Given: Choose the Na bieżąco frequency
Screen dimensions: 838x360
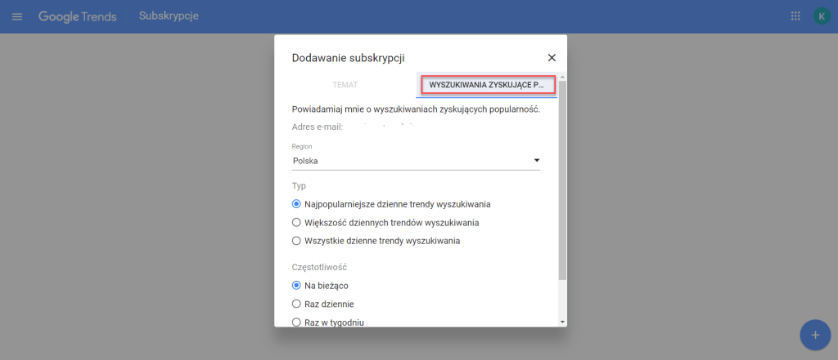Looking at the screenshot, I should coord(320,286).
